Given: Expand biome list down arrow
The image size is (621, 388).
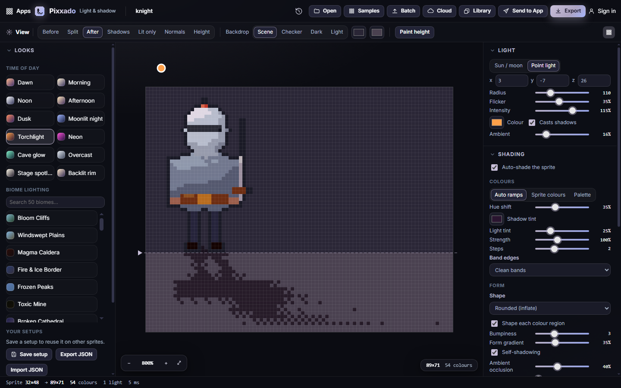Looking at the screenshot, I should 101,319.
